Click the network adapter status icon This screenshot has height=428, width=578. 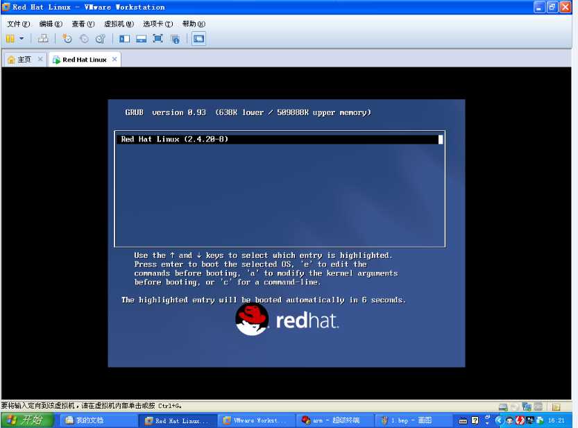[527, 406]
